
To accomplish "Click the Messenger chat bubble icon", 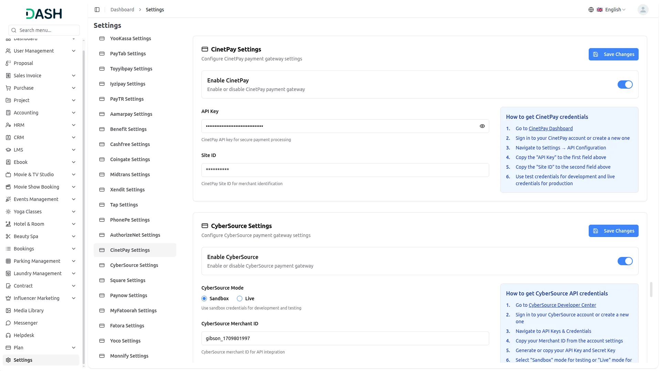I will [x=8, y=323].
